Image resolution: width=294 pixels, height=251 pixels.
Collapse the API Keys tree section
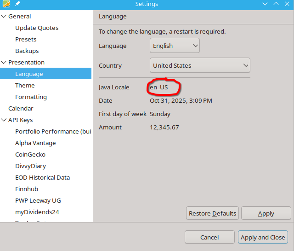click(4, 120)
